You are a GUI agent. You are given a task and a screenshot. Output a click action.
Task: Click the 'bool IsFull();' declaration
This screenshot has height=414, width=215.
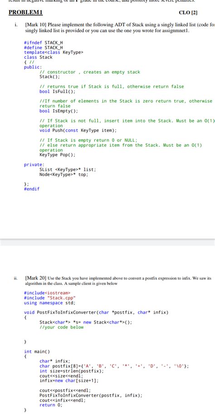pos(58,91)
